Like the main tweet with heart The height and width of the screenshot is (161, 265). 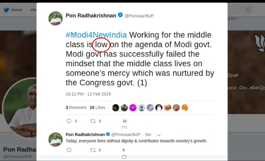point(124,127)
